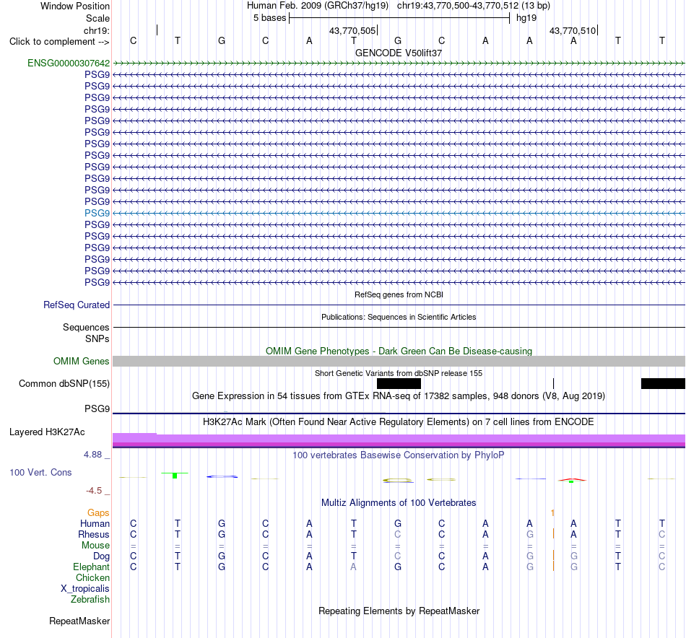The width and height of the screenshot is (686, 638).
Task: Click the Dog species label
Action: coord(101,556)
